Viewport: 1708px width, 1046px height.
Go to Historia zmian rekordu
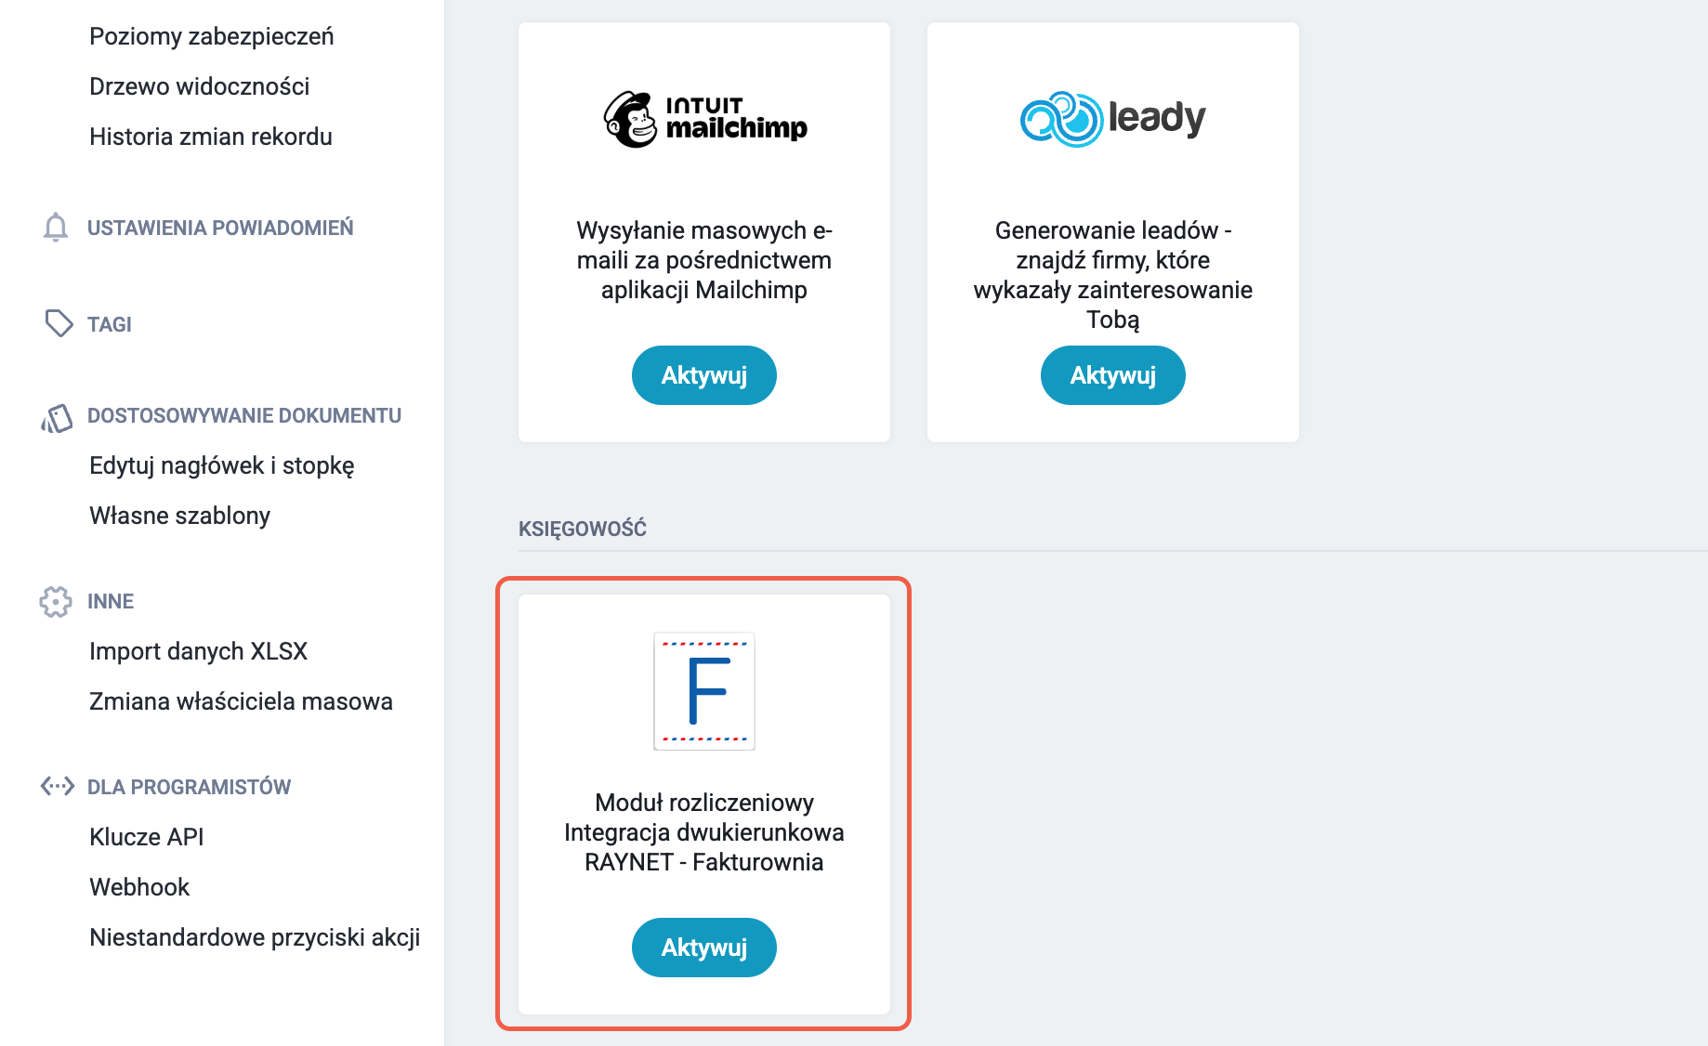211,137
